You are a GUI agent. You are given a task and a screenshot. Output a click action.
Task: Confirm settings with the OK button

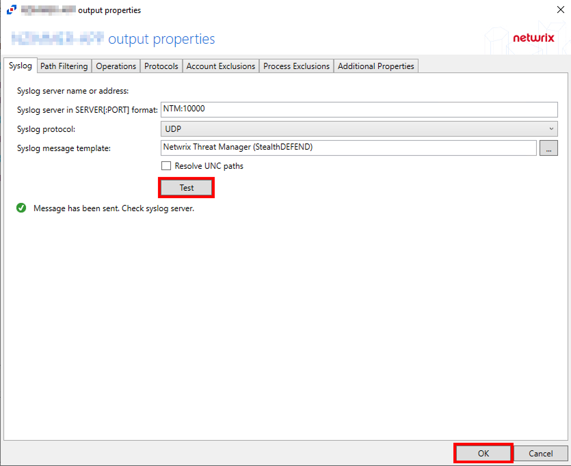483,454
